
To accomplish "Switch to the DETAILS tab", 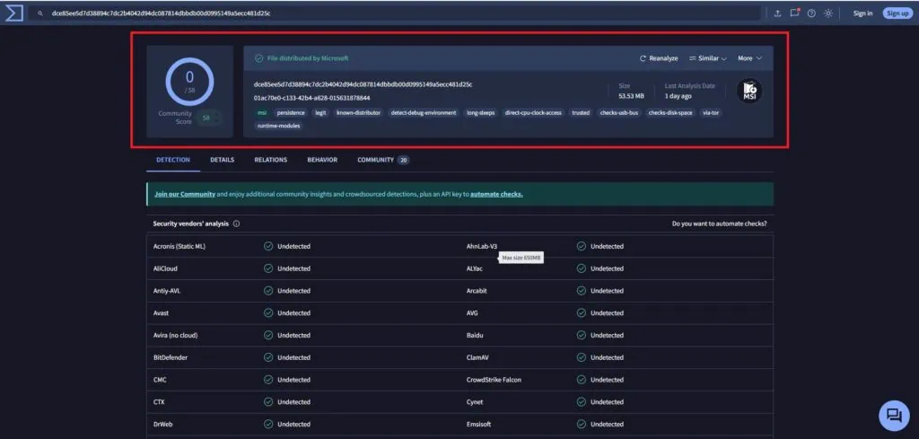I will (223, 160).
